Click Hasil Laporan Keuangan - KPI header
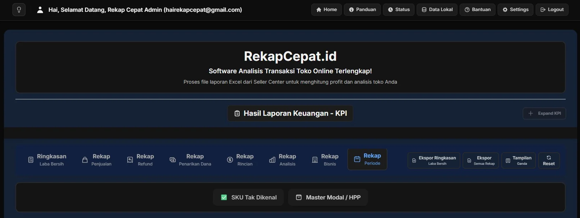 click(290, 113)
